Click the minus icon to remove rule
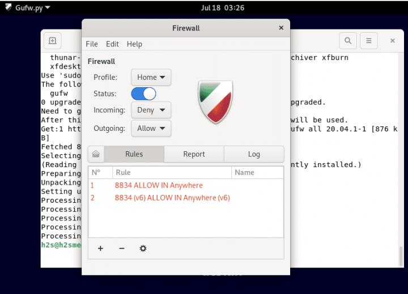 [x=121, y=248]
